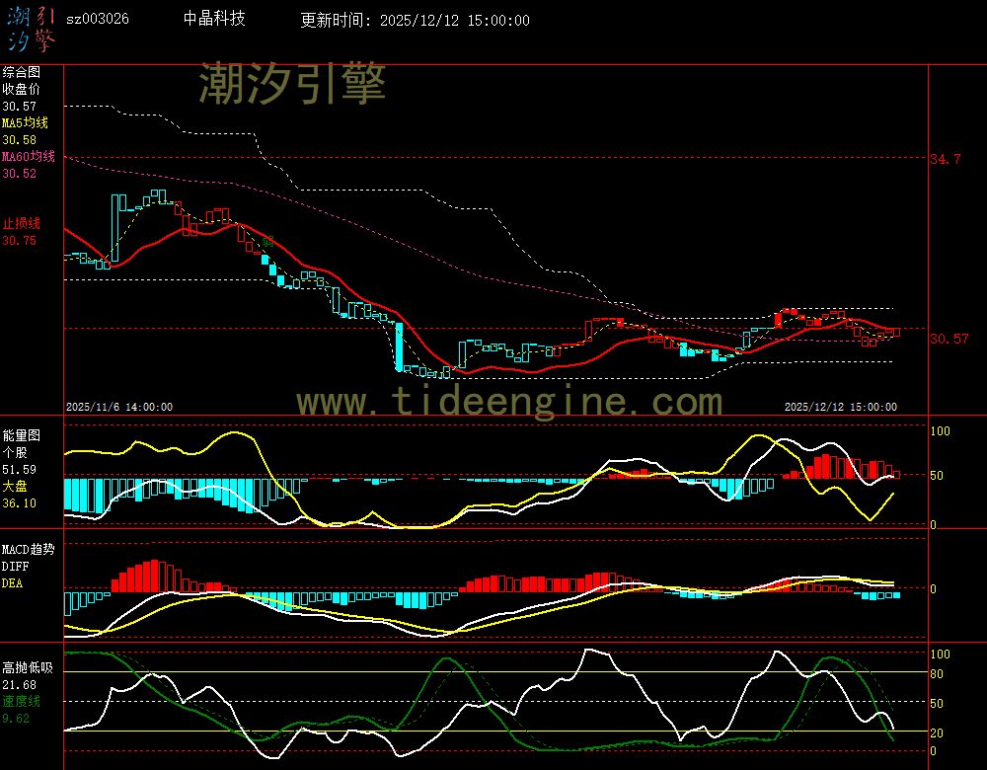Click the 个股 legend label

pyautogui.click(x=15, y=452)
